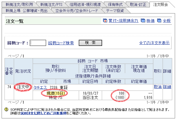Open the 新規注文/取引所 tab
Screen dimensions: 177x121
[19, 4]
